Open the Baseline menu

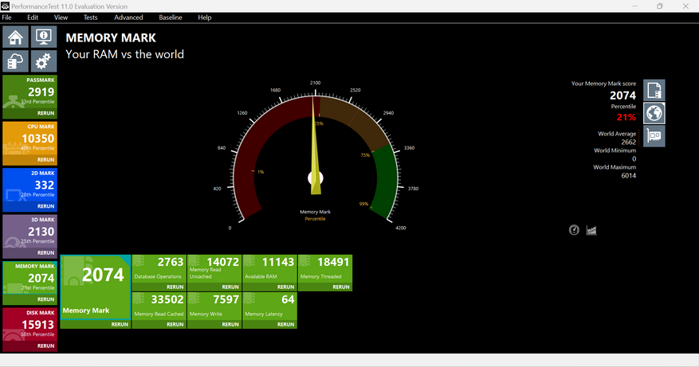point(171,18)
